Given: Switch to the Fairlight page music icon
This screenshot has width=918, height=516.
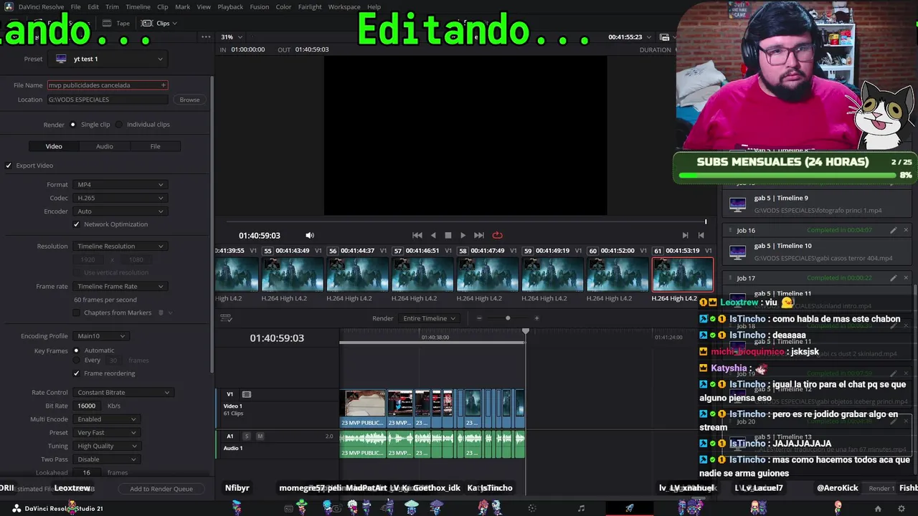Looking at the screenshot, I should pyautogui.click(x=581, y=509).
